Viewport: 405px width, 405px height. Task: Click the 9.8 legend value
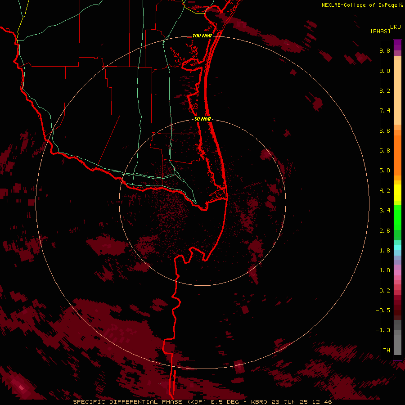(385, 50)
